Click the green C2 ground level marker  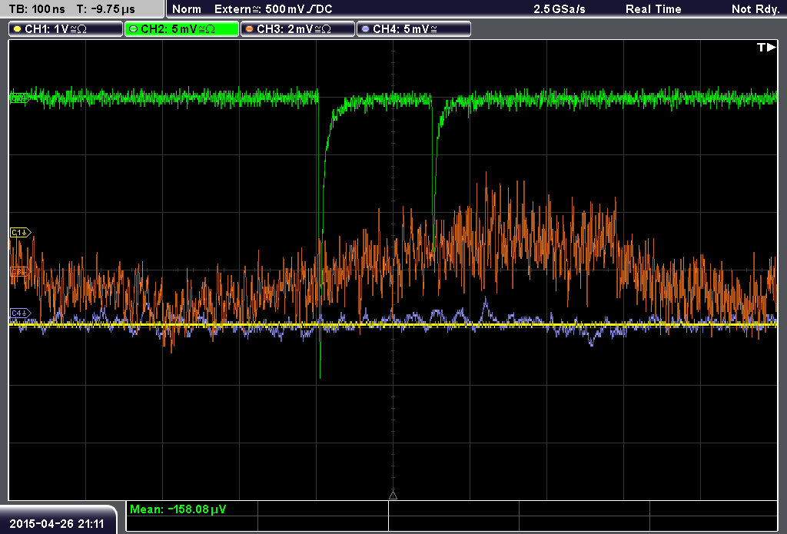coord(19,98)
